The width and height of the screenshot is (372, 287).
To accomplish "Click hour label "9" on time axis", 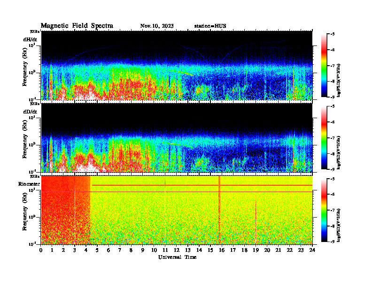I will 142,250.
